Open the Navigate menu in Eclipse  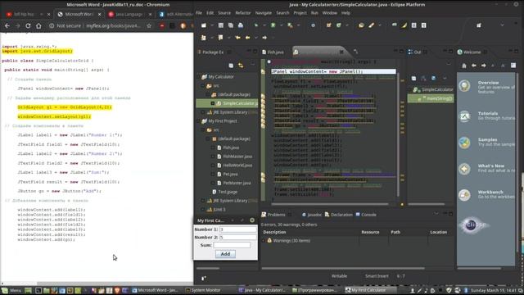click(x=264, y=13)
